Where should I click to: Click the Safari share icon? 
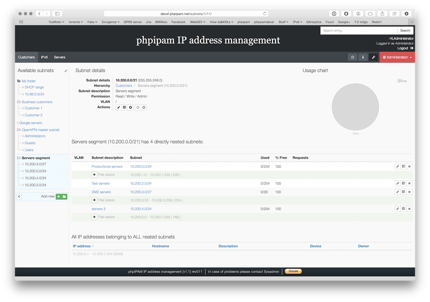[x=382, y=14]
